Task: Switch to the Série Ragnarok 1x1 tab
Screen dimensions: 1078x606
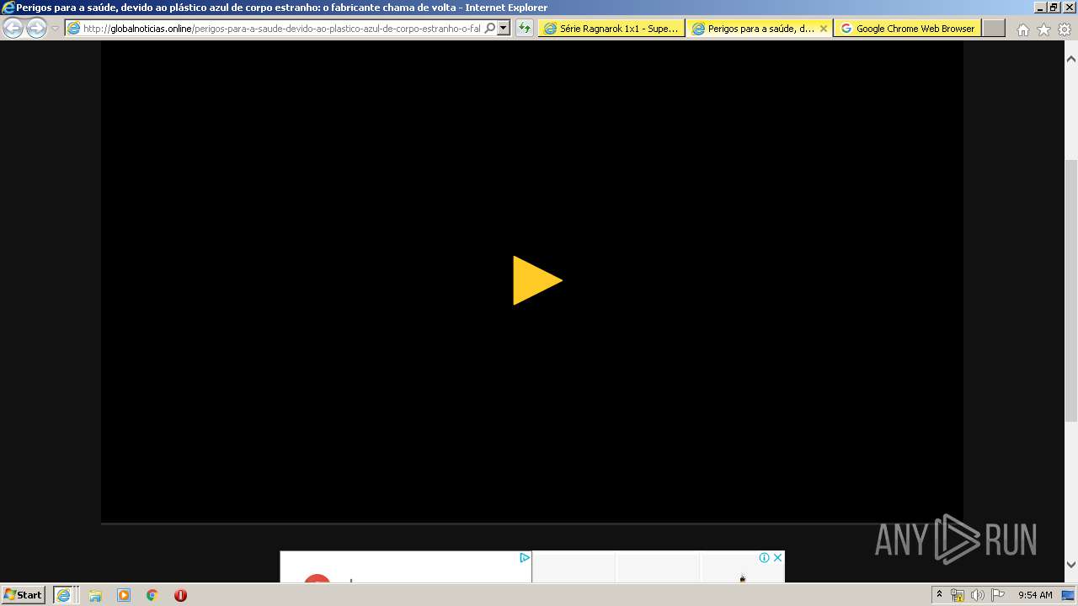Action: point(611,28)
